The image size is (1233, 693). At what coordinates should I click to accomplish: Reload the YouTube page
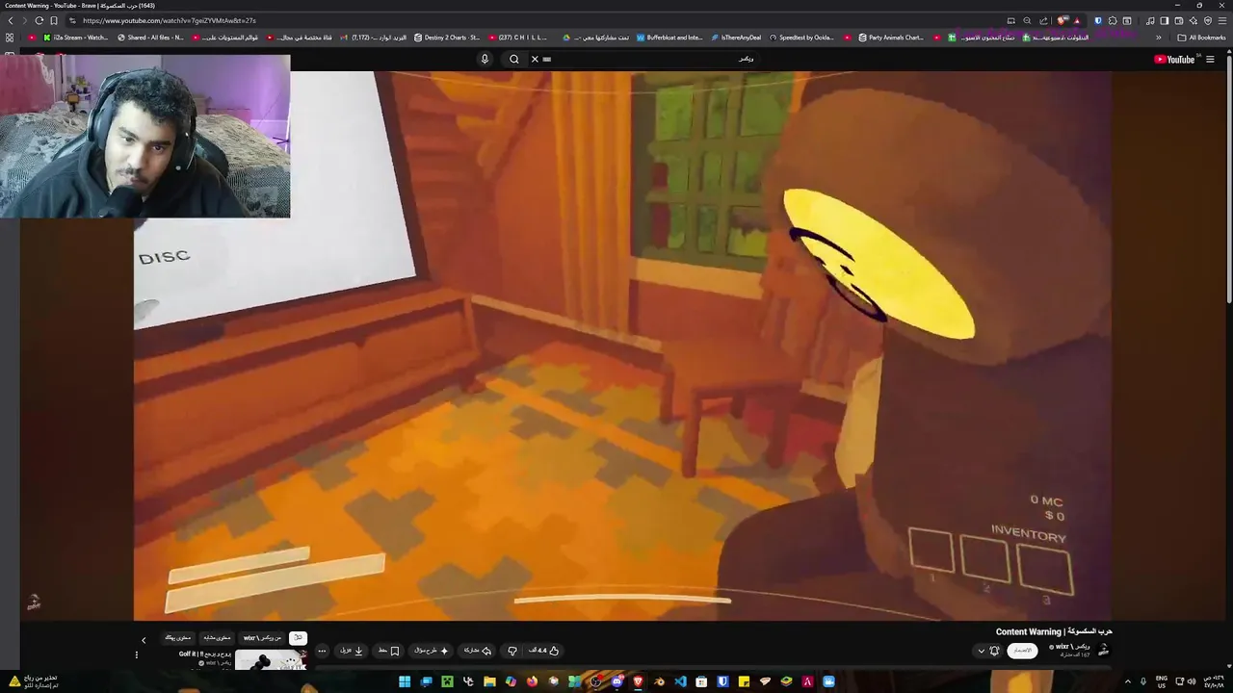pos(39,20)
